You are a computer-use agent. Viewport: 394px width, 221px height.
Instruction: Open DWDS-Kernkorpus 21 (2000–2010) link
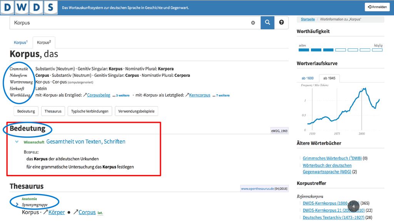[334, 210]
